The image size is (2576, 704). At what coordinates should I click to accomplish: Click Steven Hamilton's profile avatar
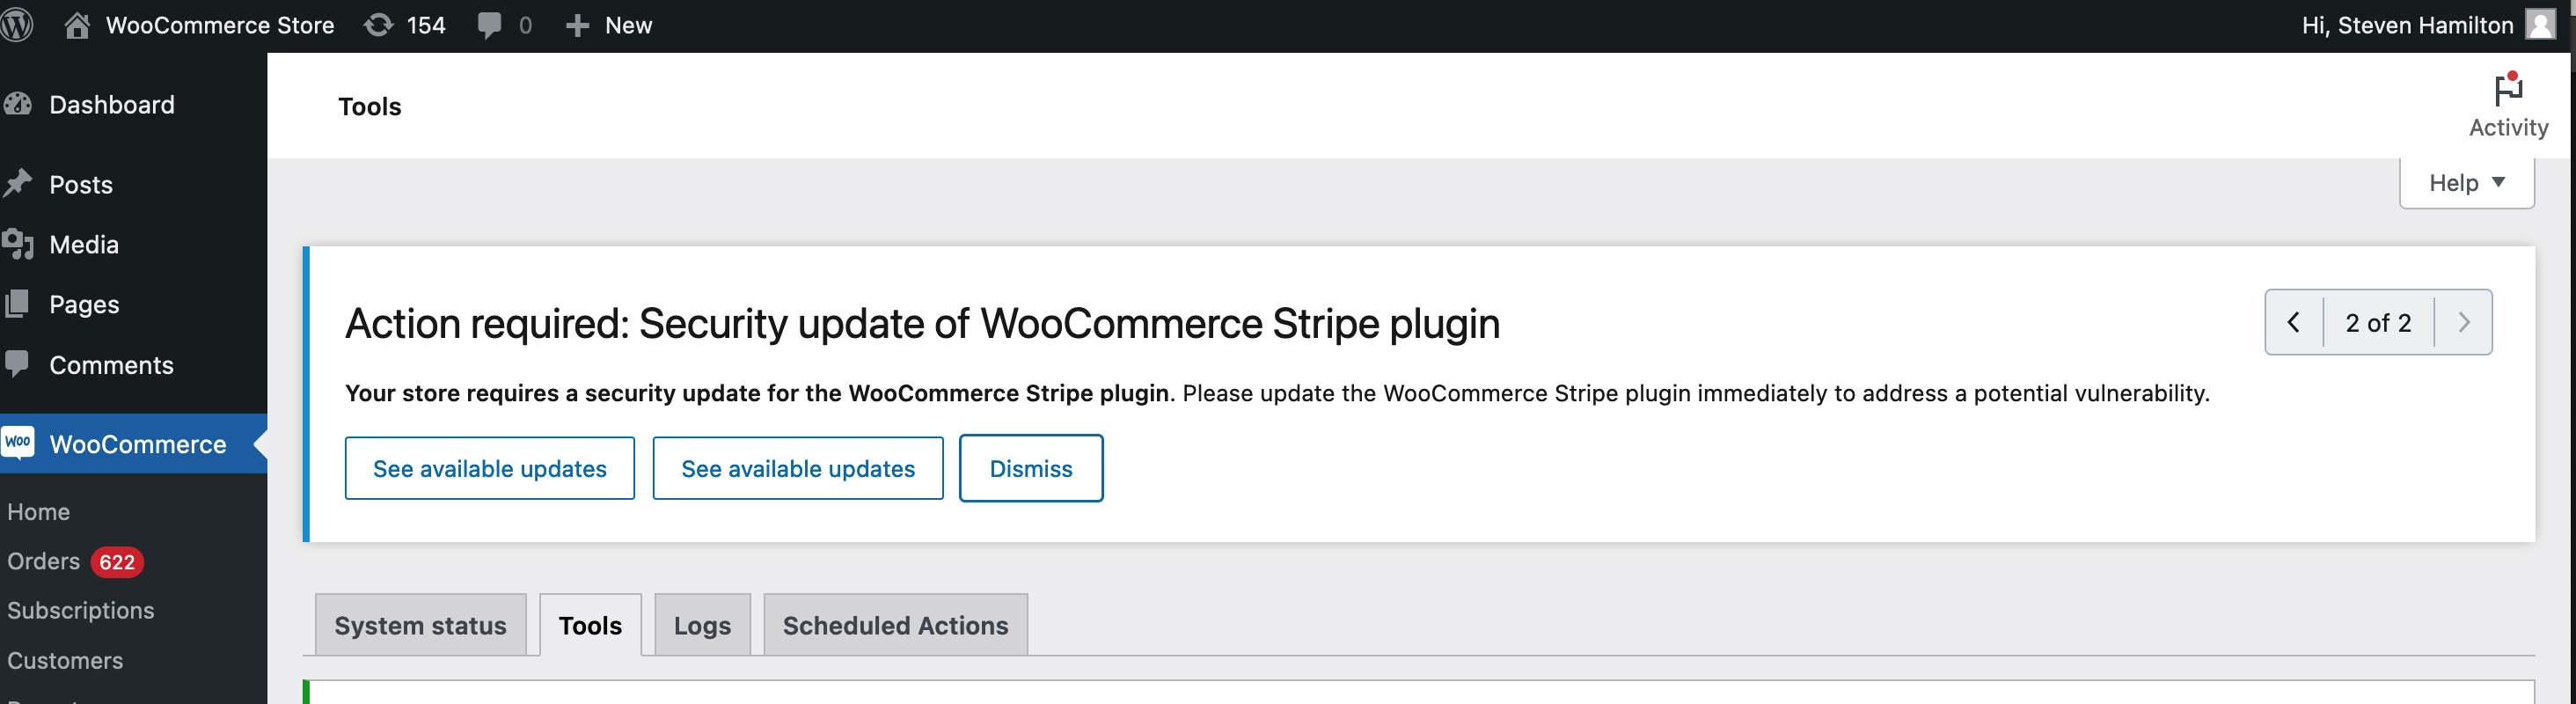(2541, 25)
